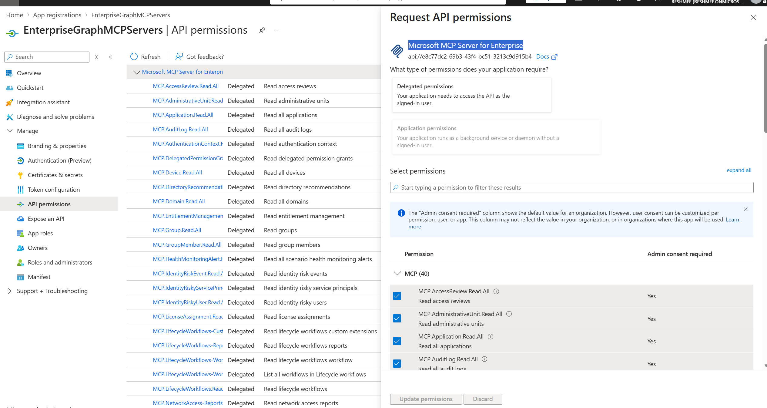Click the Token configuration bars icon
767x408 pixels.
[x=20, y=190]
